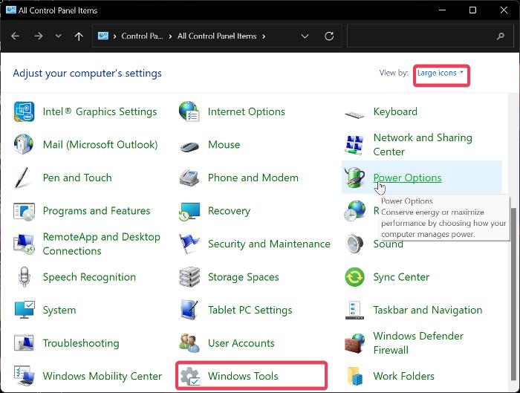Screen dimensions: 520x393
Task: Expand chevron after All Control Panel Items
Action: [264, 36]
